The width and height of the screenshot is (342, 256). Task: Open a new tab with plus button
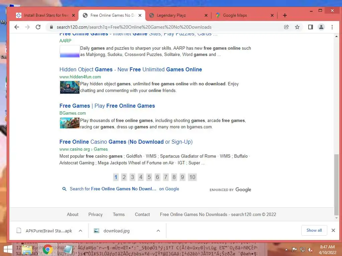285,15
